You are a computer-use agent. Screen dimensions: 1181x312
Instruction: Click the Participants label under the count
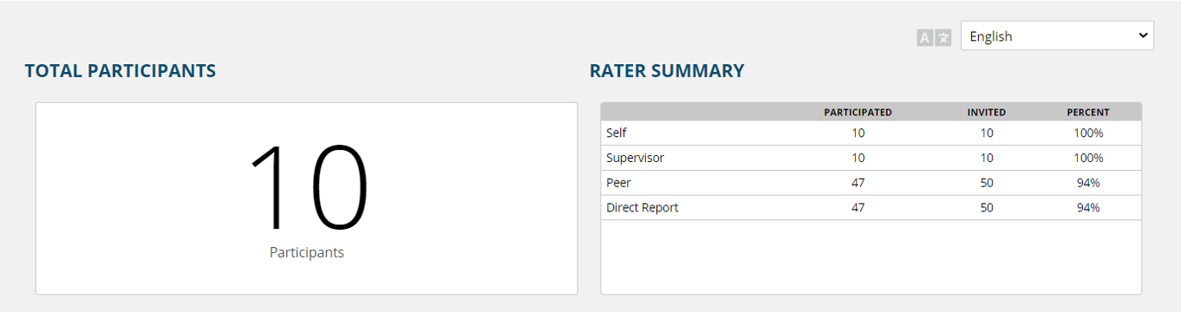point(307,253)
